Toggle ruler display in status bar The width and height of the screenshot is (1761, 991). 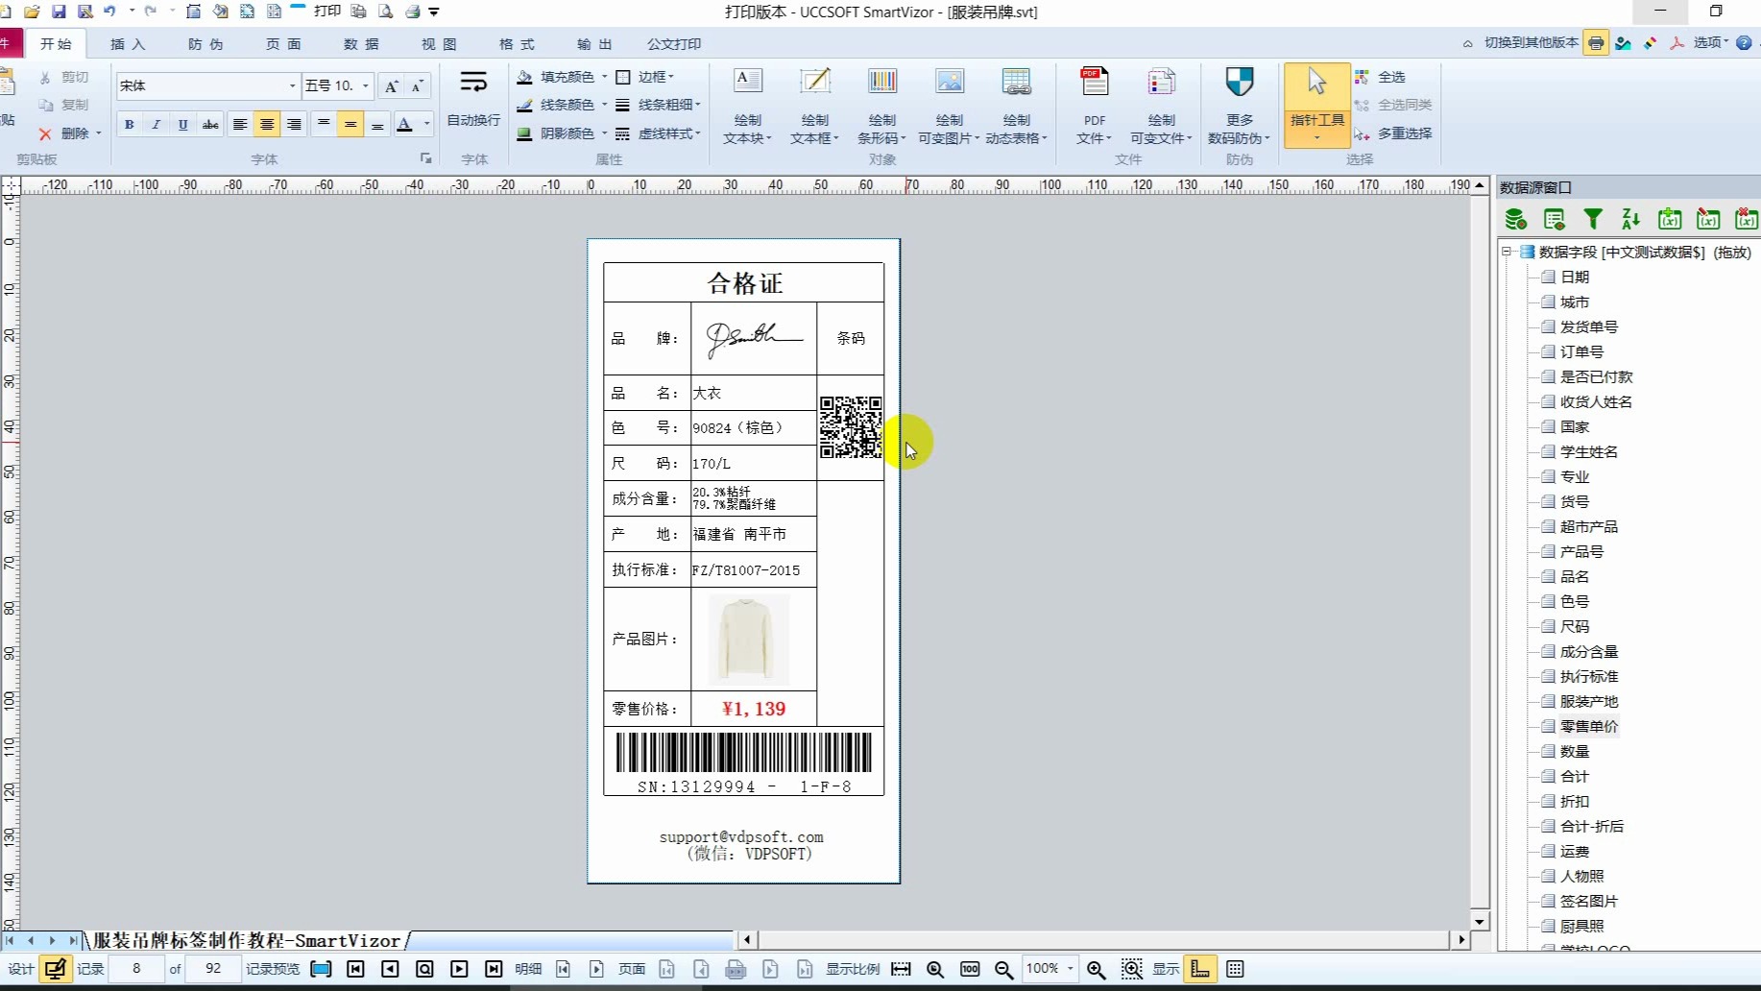pos(1200,969)
